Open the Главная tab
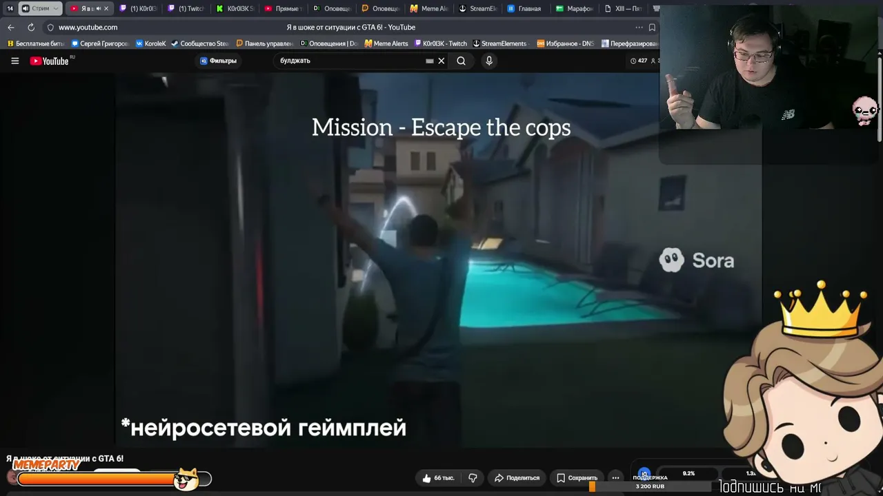This screenshot has height=496, width=883. click(x=526, y=9)
